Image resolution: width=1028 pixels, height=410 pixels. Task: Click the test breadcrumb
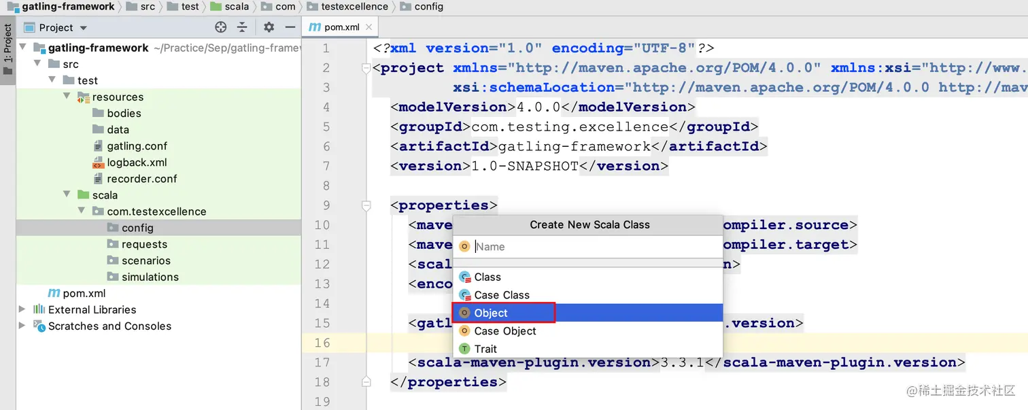[184, 6]
